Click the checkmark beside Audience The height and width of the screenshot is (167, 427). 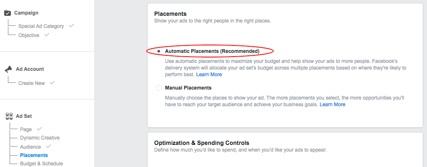pyautogui.click(x=48, y=147)
